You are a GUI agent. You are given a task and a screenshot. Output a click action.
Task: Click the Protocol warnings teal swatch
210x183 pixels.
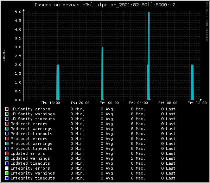(7, 144)
